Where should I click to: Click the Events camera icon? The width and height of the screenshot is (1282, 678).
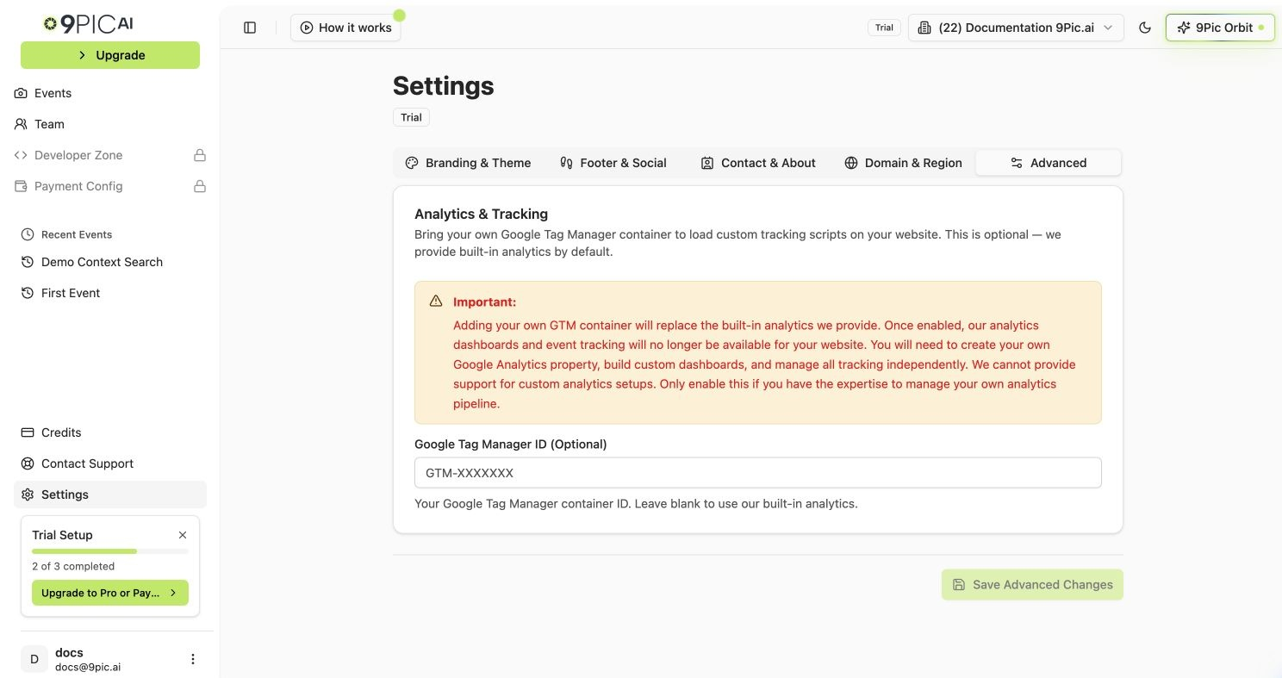pos(21,93)
